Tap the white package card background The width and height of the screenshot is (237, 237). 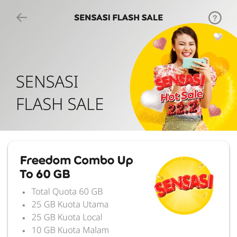[x=118, y=189]
